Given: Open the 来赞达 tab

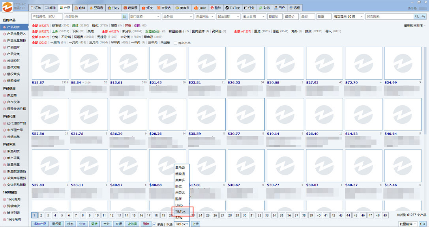Looking at the screenshot, I should (x=165, y=8).
